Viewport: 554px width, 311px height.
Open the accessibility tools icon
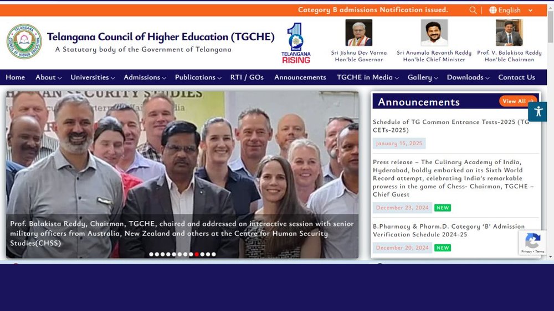538,112
